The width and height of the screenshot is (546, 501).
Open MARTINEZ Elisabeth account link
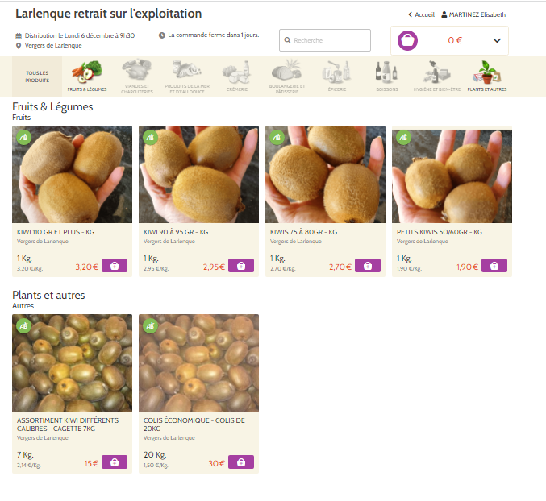coord(473,14)
